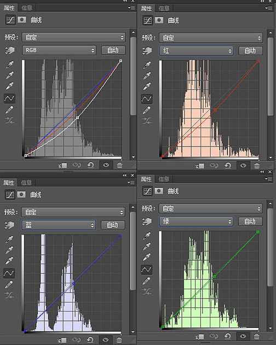Viewport: 276px width, 345px height.
Task: Select the black point eyedropper in RGB panel
Action: click(x=9, y=65)
